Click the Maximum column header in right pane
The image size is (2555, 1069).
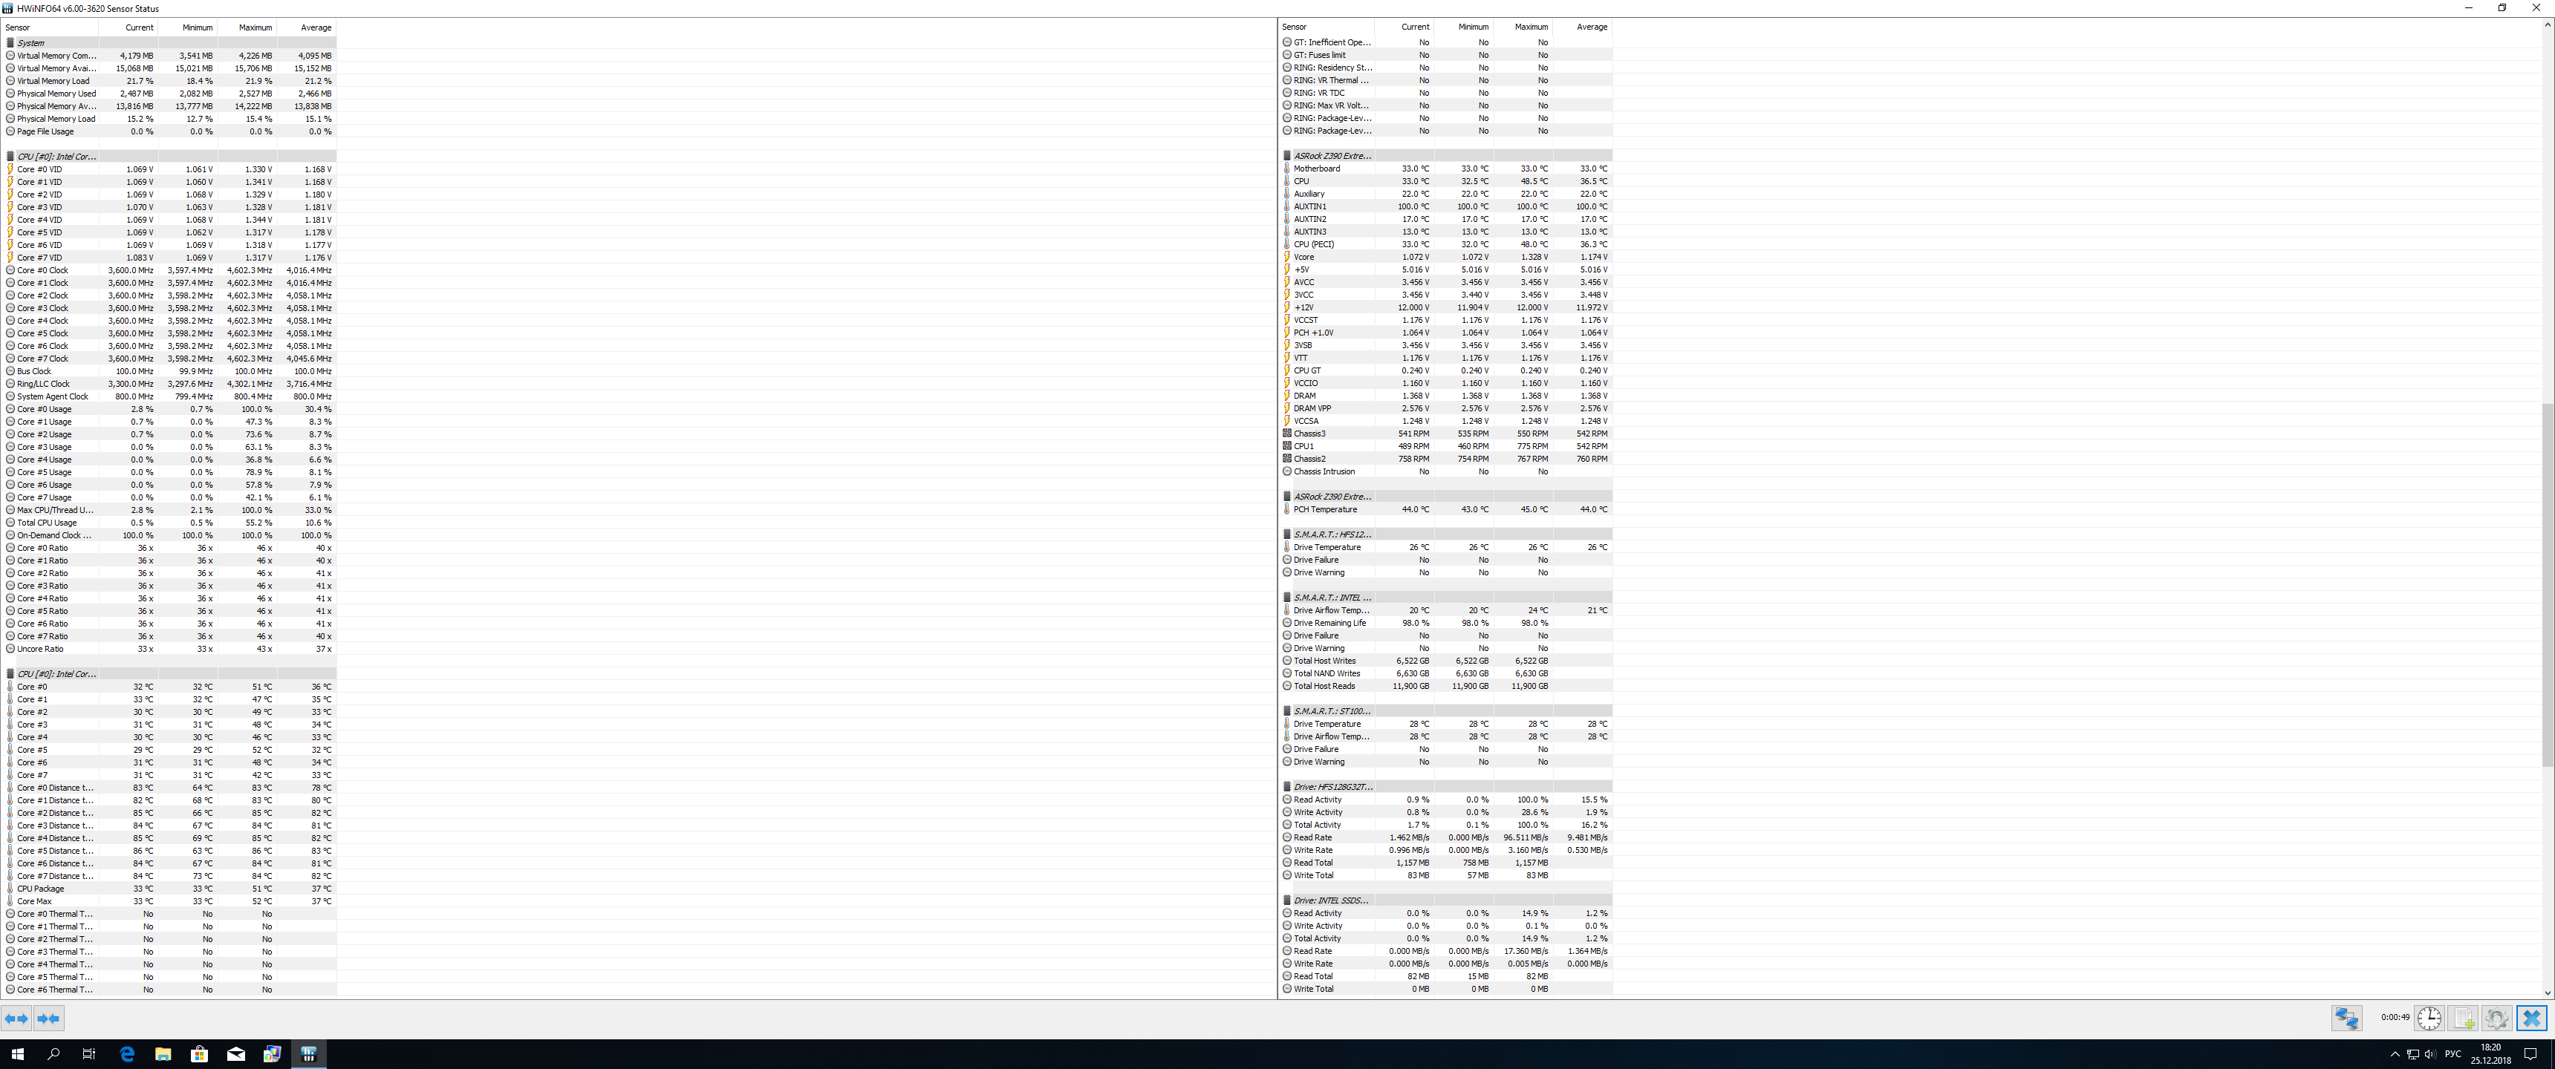(1531, 27)
